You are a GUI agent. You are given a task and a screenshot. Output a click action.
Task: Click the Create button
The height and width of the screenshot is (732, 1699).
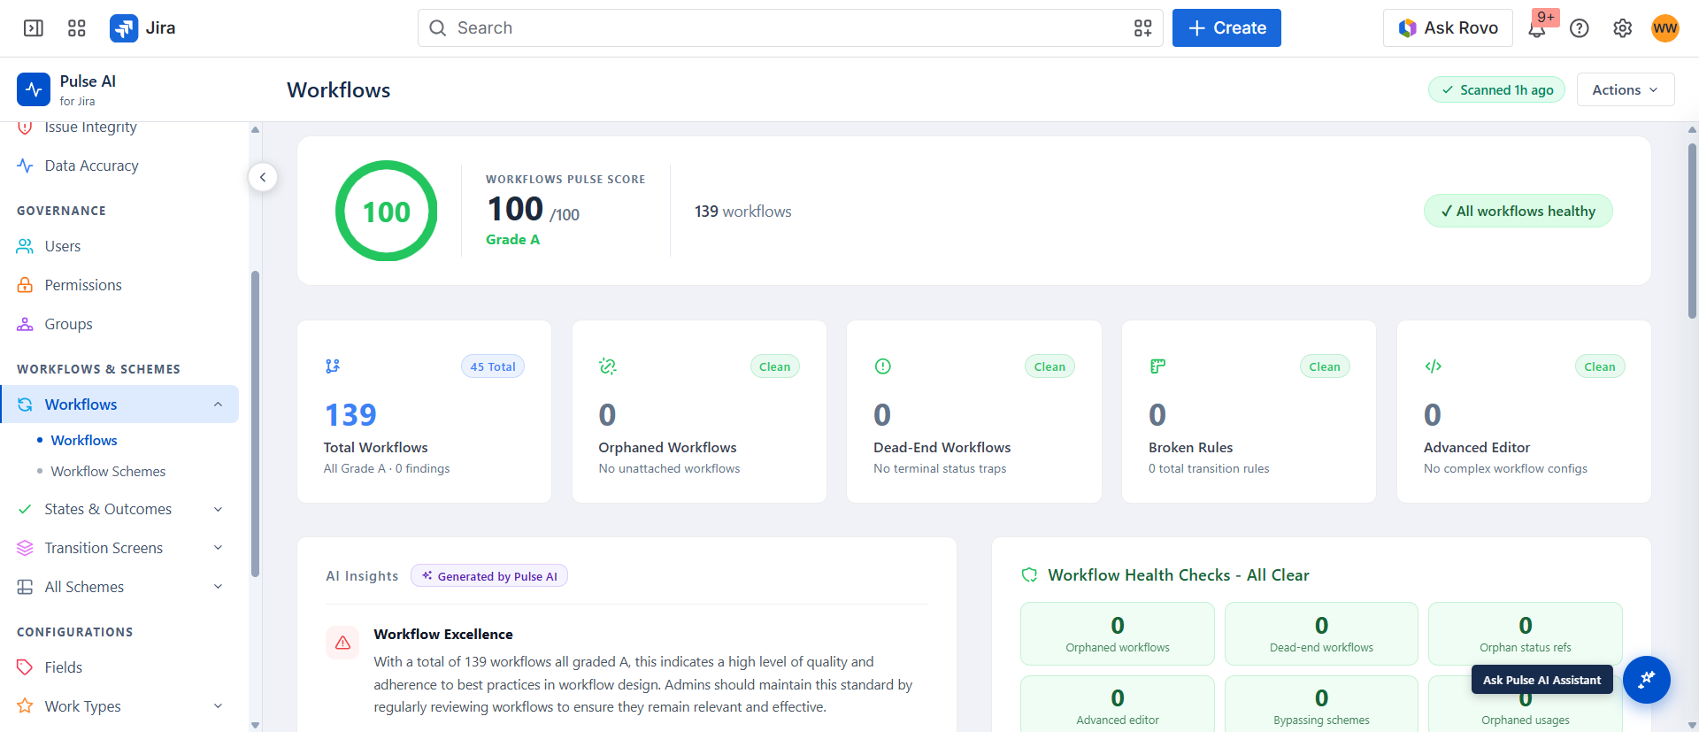1226,28
